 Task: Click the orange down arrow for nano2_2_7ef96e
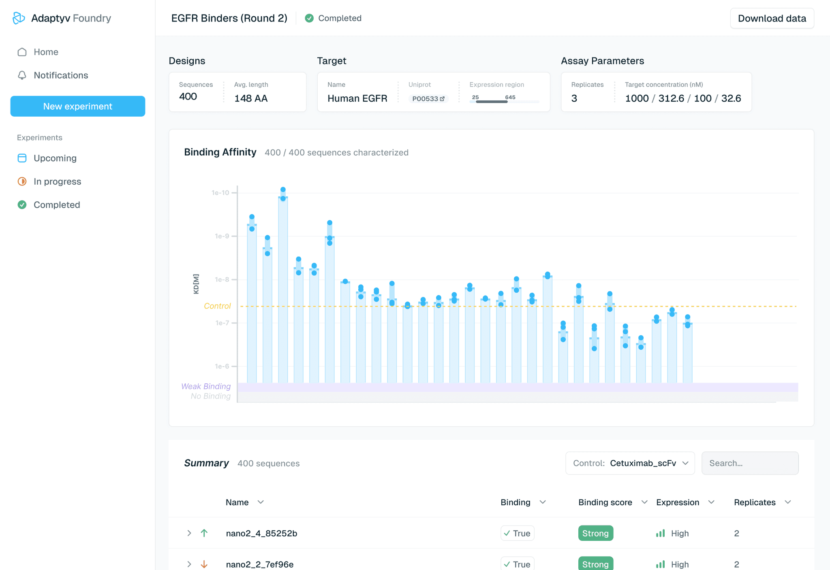point(204,564)
